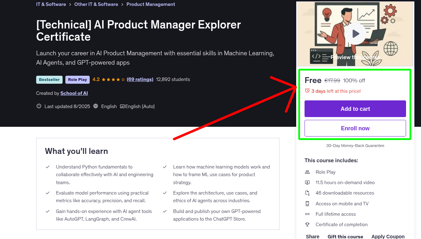Open the Product Management breadcrumb
Screen dimensions: 421x239
click(x=151, y=4)
